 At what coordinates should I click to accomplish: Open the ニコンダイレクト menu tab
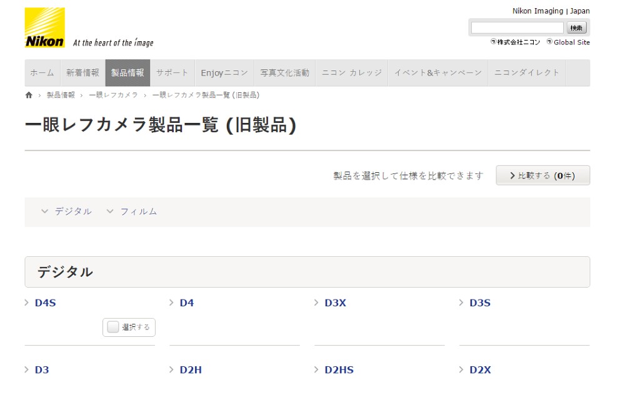(x=527, y=73)
